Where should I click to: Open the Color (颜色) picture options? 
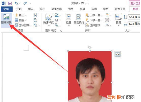[x=21, y=20]
